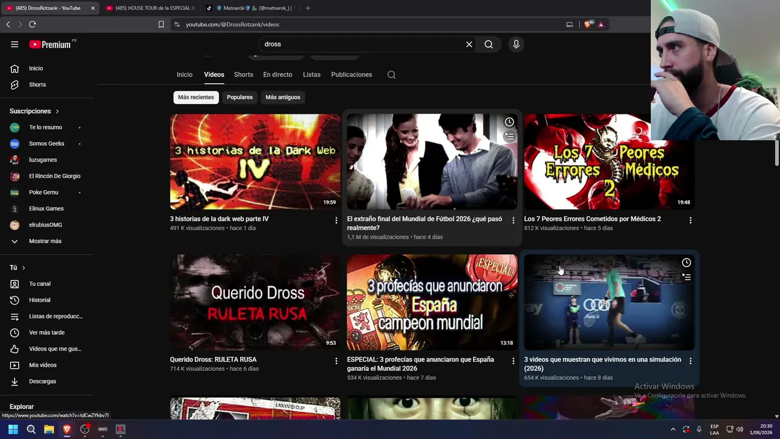780x439 pixels.
Task: Switch to the channel Inicio tab
Action: pyautogui.click(x=185, y=75)
